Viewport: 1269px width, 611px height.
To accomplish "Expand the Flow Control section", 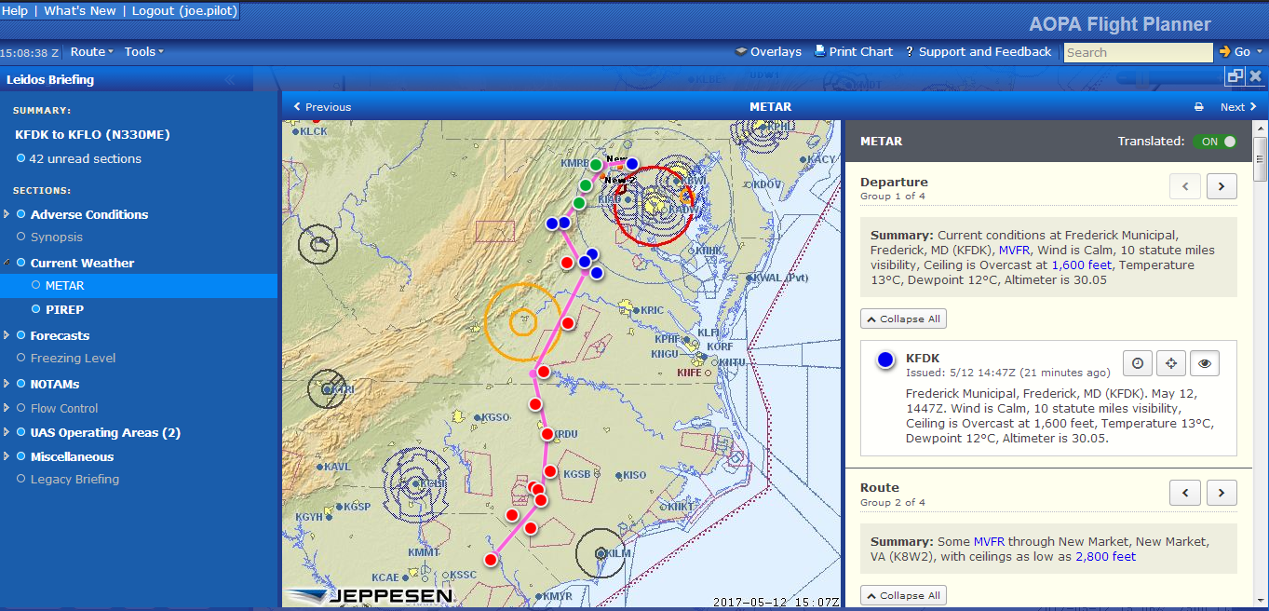I will (x=7, y=408).
